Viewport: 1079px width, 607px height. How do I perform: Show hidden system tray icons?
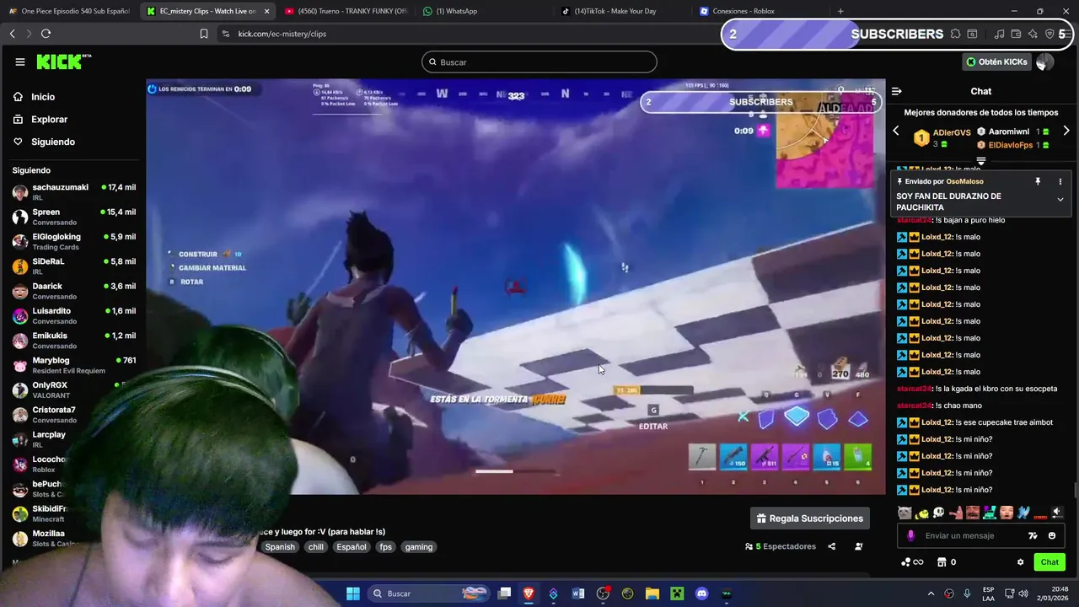(931, 594)
